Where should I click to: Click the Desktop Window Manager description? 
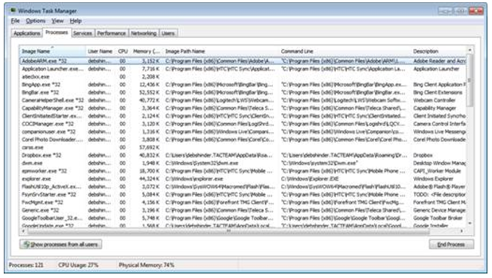[x=439, y=163]
